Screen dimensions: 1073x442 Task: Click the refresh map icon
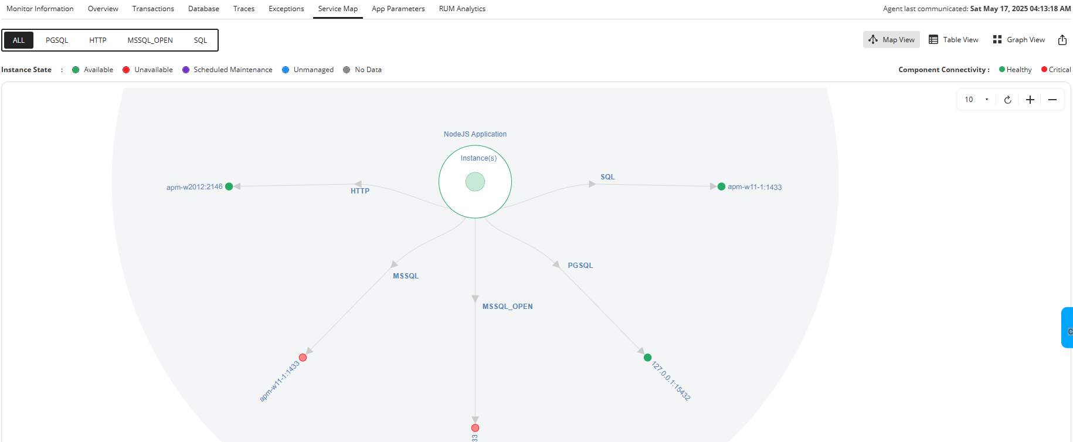[x=1007, y=100]
